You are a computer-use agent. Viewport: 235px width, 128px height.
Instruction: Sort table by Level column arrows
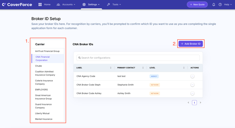coord(184,68)
